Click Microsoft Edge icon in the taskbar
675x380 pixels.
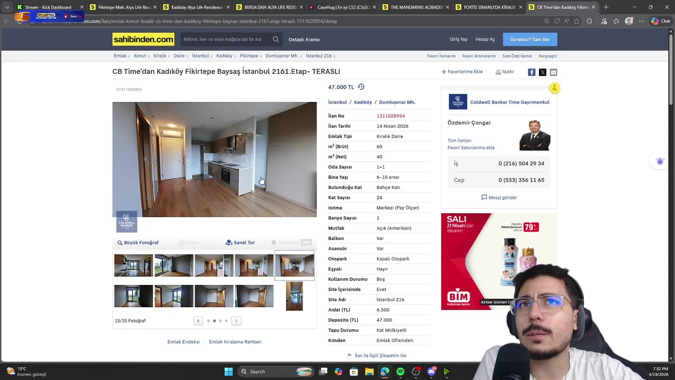pos(385,372)
